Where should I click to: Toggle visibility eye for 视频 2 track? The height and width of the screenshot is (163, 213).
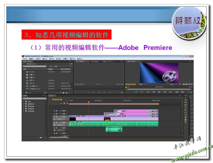(x=55, y=114)
